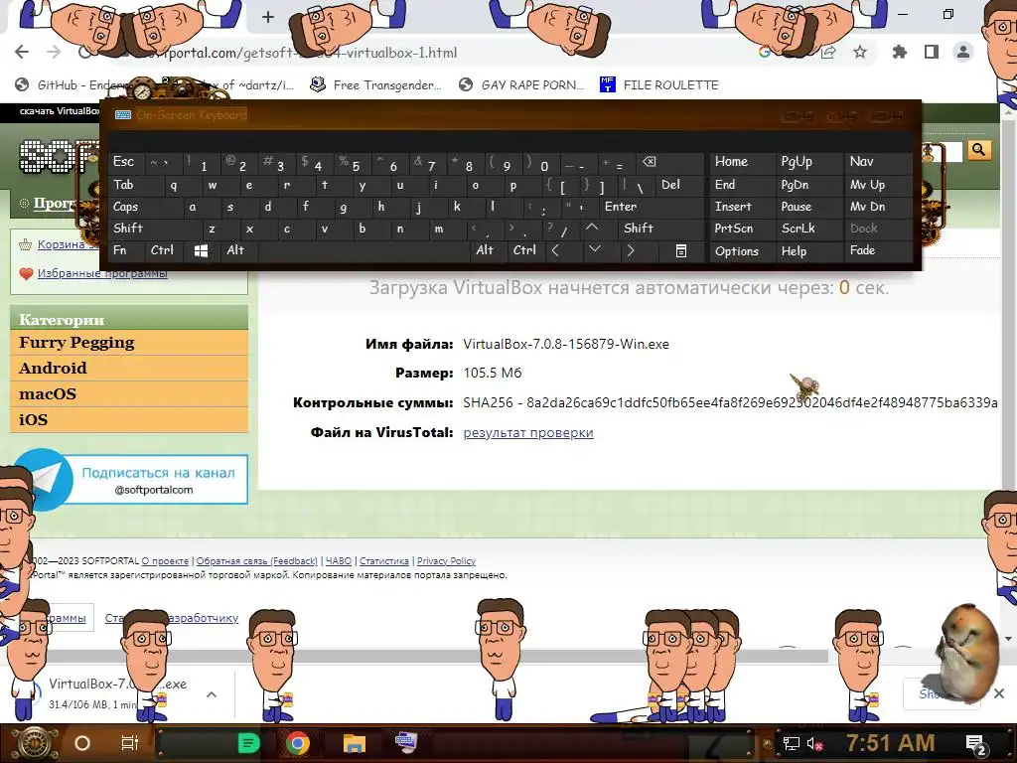Toggle the left Shift key
Image resolution: width=1017 pixels, height=763 pixels.
tap(154, 229)
